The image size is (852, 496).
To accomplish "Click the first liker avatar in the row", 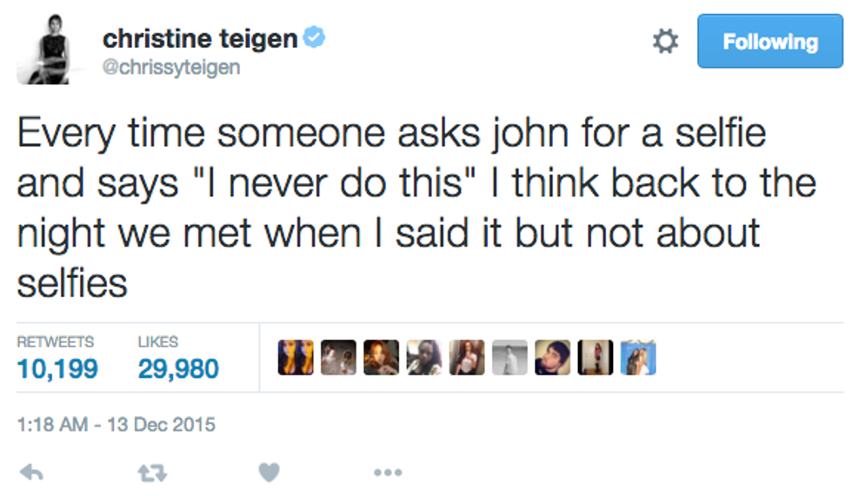I will point(296,358).
